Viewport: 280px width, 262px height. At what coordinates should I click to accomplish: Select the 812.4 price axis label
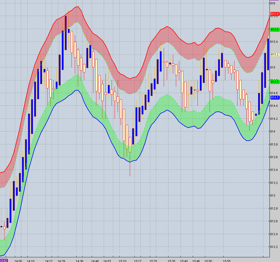click(x=274, y=234)
